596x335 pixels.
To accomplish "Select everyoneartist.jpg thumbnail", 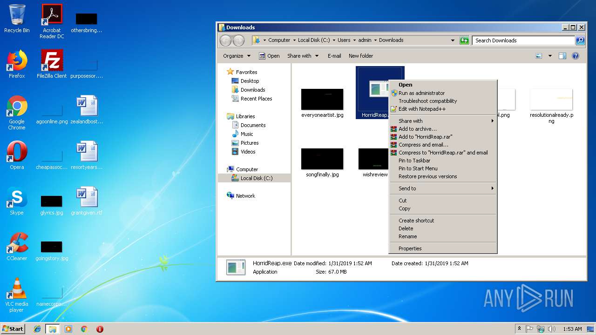I will [x=322, y=103].
